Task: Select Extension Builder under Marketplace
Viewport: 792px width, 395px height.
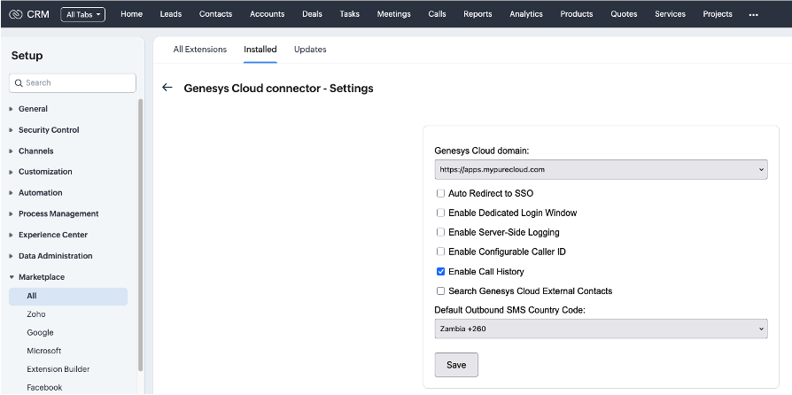Action: [x=58, y=369]
